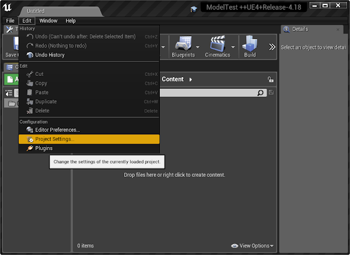Expand the arrow after Content breadcrumb

tap(190, 79)
